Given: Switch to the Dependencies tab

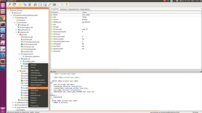Looking at the screenshot, I should [x=74, y=9].
